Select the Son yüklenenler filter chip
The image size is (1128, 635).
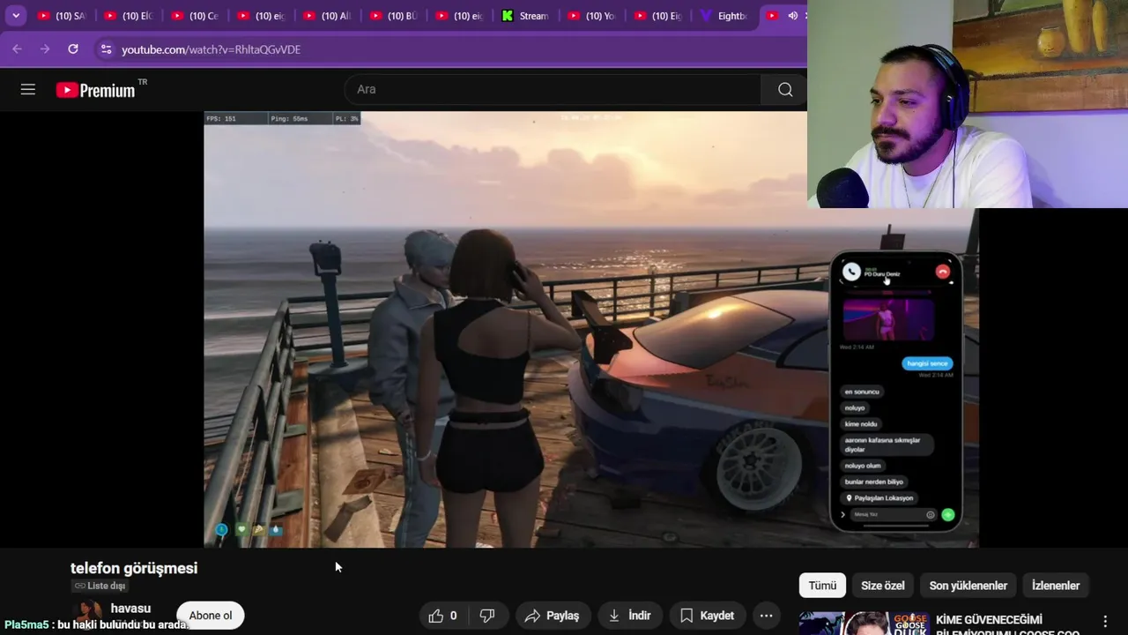[x=968, y=586]
